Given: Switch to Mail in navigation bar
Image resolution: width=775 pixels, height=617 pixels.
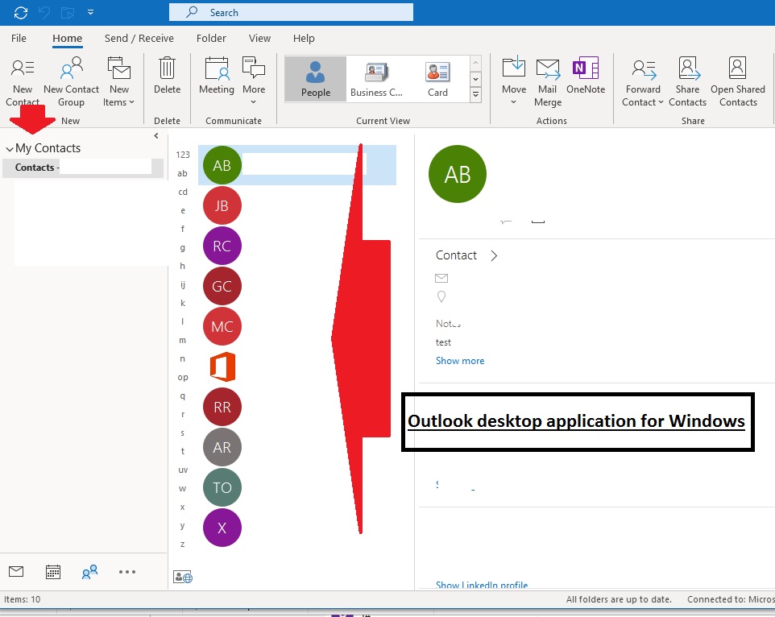Looking at the screenshot, I should coord(16,572).
